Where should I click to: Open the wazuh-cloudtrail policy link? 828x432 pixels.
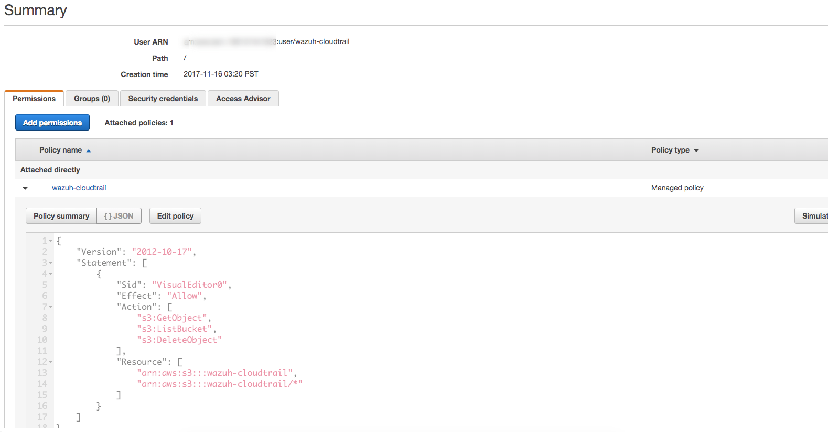click(79, 188)
